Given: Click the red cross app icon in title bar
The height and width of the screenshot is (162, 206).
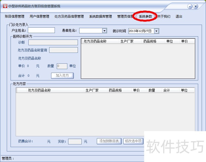Looking at the screenshot, I should [5, 6].
